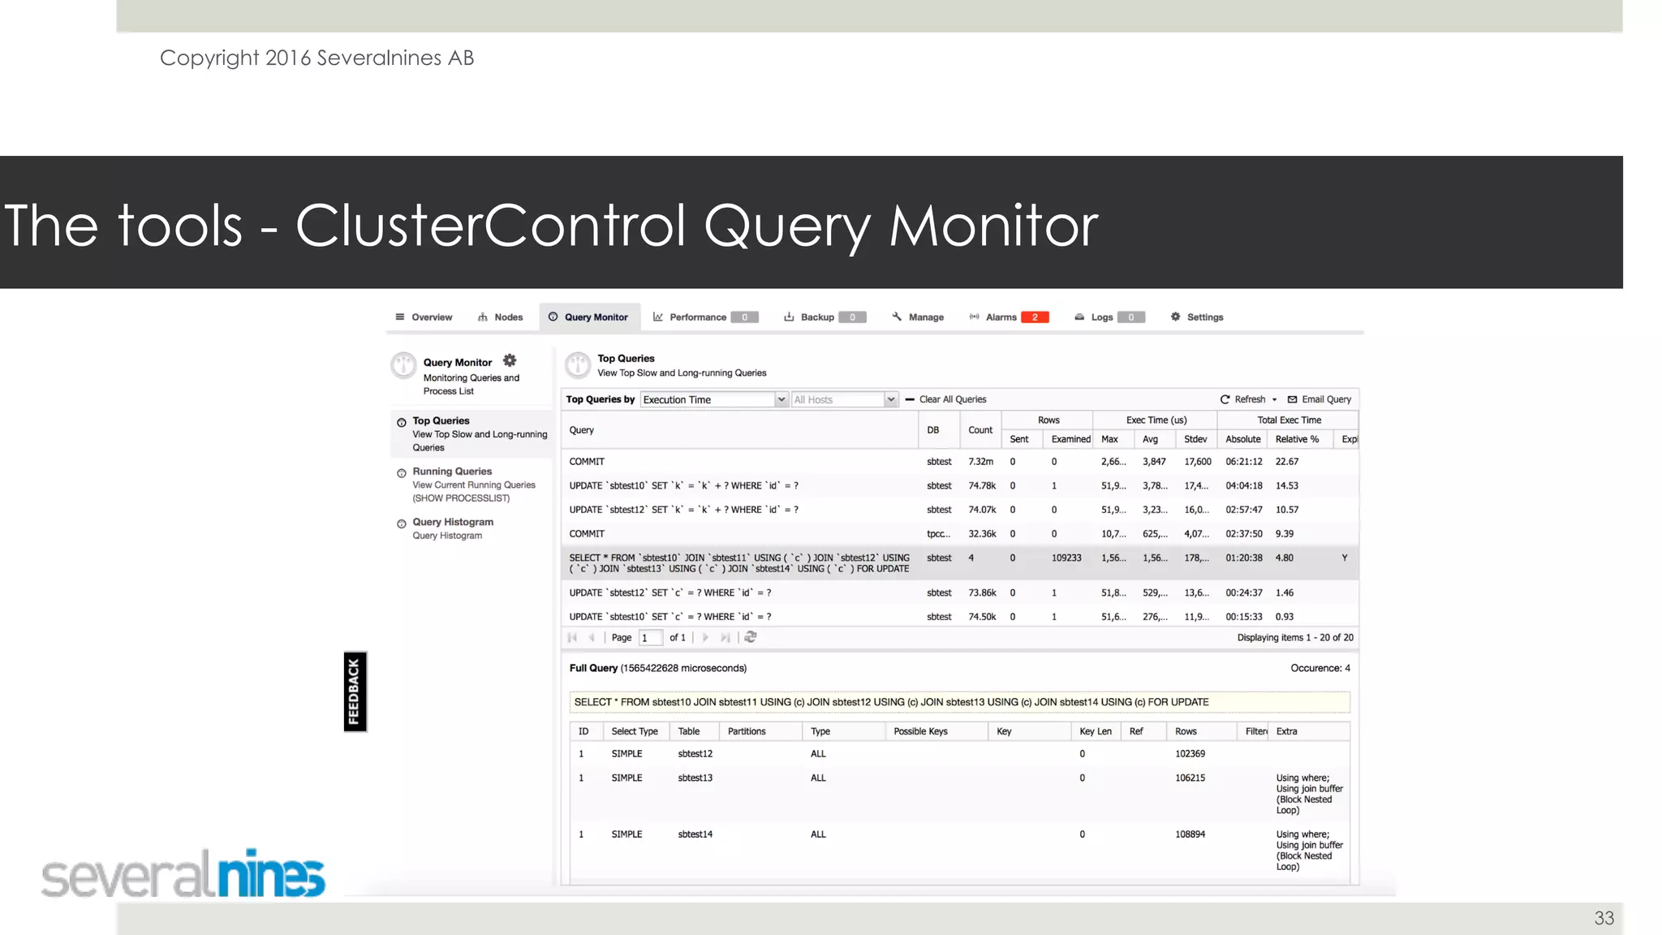The image size is (1662, 935).
Task: Click the Performance chart icon
Action: pyautogui.click(x=658, y=317)
